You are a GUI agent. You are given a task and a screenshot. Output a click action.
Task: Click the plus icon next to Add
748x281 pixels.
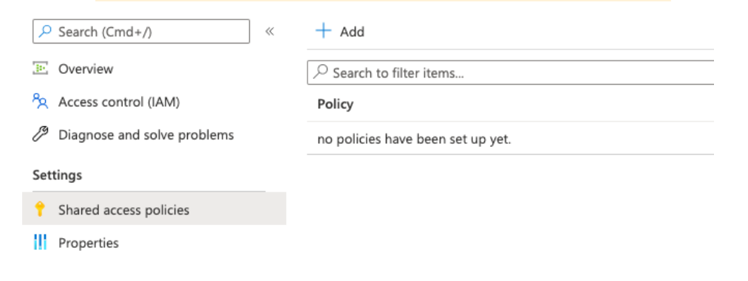click(x=324, y=32)
